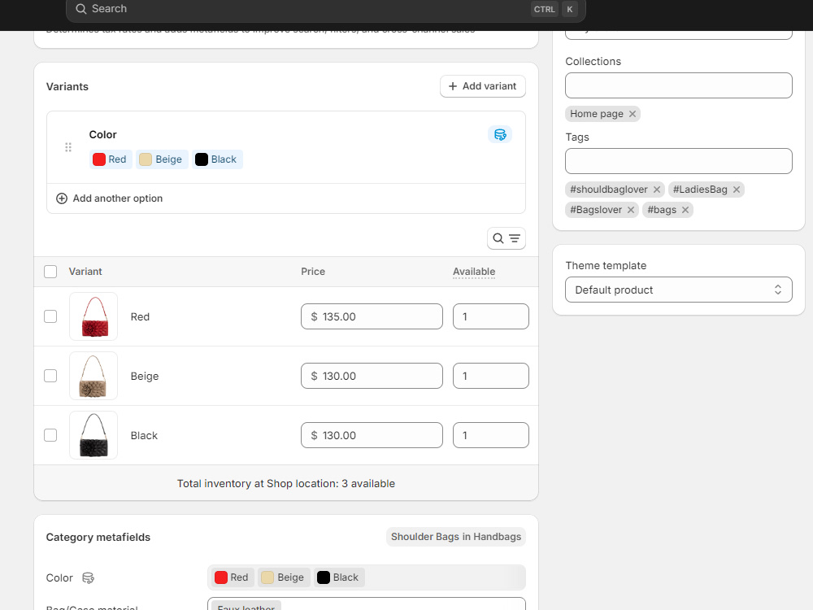Click the Available column header
This screenshot has width=813, height=610.
pos(474,272)
